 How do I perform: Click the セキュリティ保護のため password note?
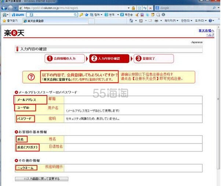pyautogui.click(x=93, y=119)
